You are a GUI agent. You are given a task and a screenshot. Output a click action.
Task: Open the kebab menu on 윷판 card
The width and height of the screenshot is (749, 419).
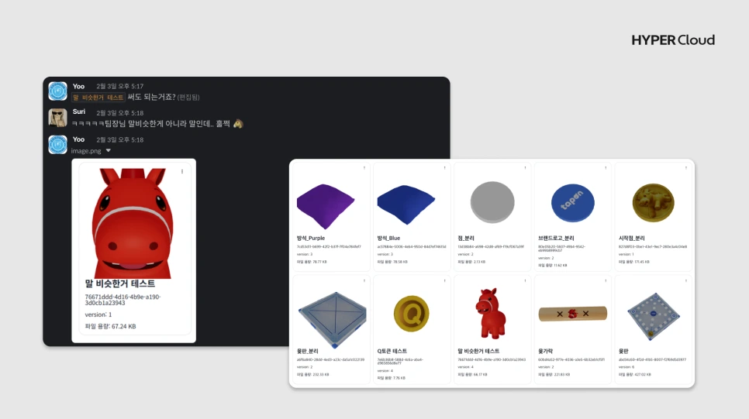(686, 280)
